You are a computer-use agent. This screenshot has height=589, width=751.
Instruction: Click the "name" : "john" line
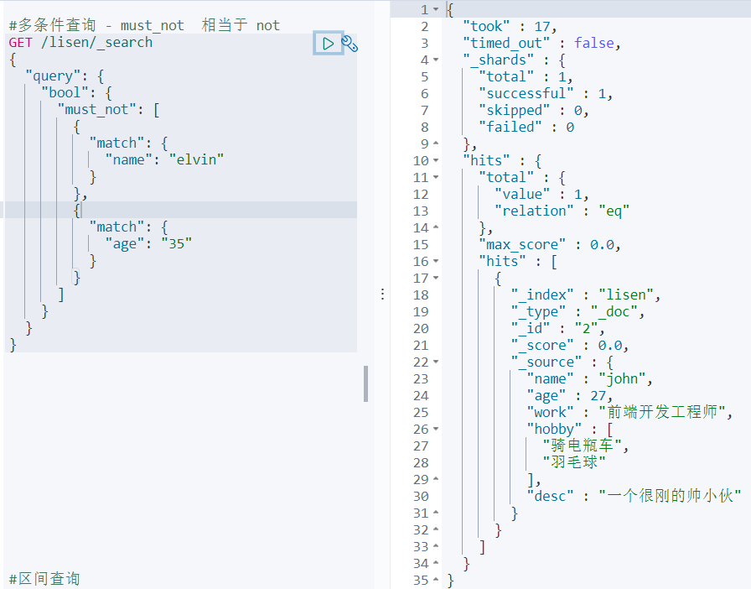[589, 379]
